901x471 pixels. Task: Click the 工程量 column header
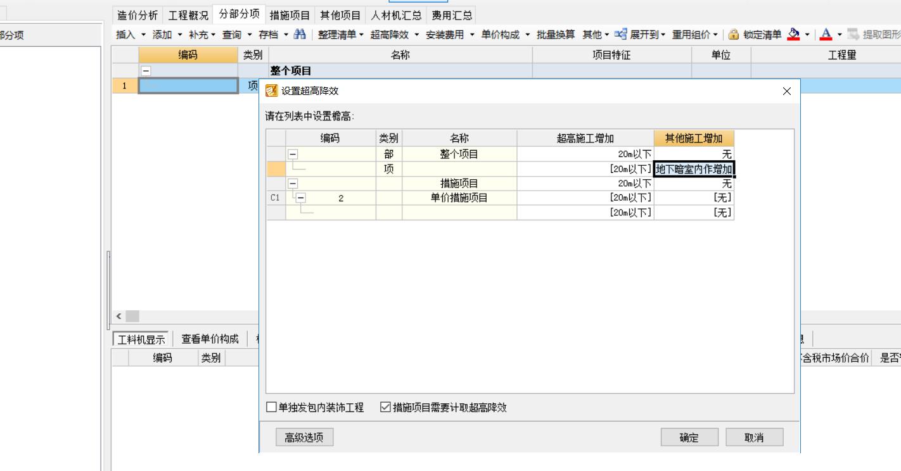pyautogui.click(x=842, y=55)
